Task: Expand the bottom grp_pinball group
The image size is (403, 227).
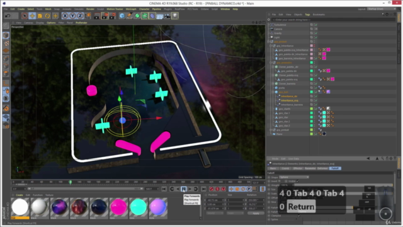Action: click(x=271, y=130)
